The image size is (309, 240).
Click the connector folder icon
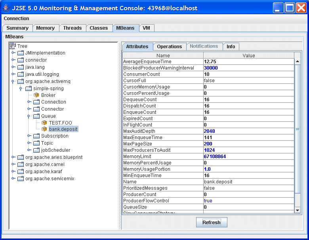click(21, 60)
